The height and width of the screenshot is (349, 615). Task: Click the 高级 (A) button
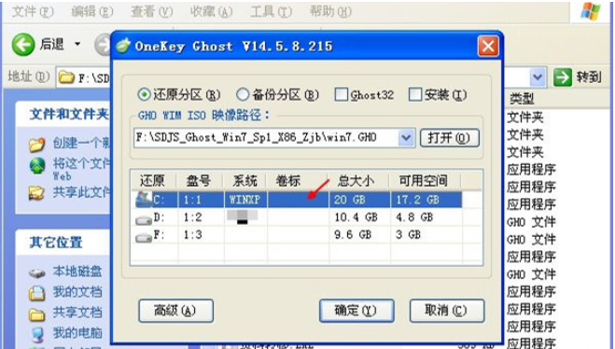point(175,311)
